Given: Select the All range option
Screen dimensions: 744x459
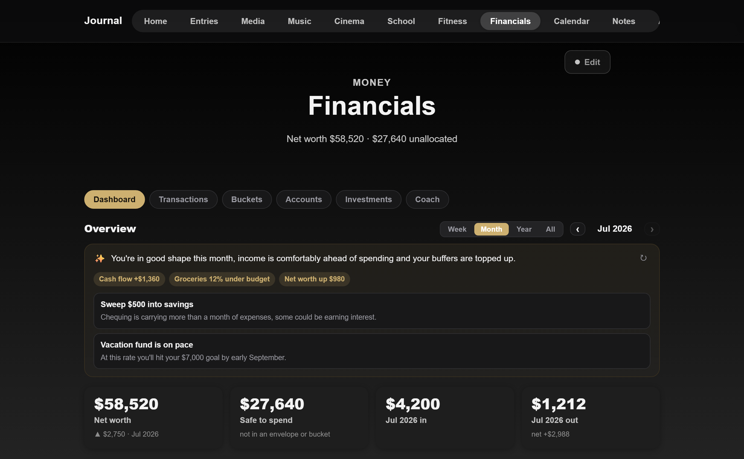Looking at the screenshot, I should click(x=550, y=229).
